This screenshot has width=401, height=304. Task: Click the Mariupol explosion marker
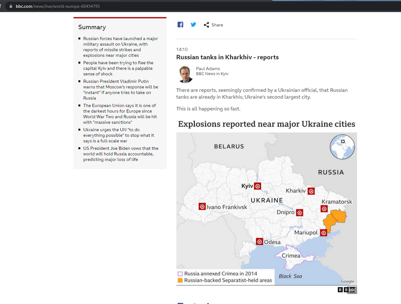tap(324, 233)
